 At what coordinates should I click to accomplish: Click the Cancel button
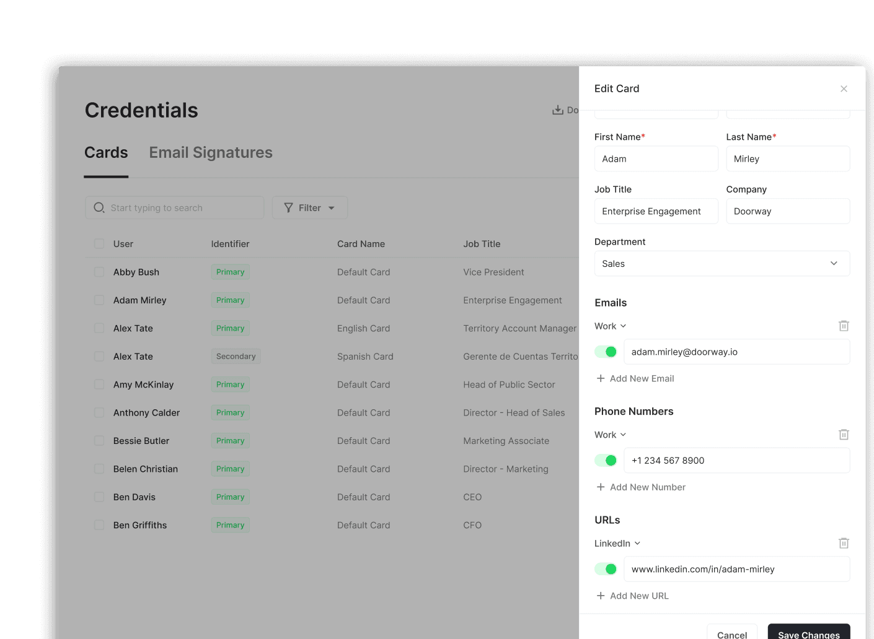pyautogui.click(x=732, y=632)
